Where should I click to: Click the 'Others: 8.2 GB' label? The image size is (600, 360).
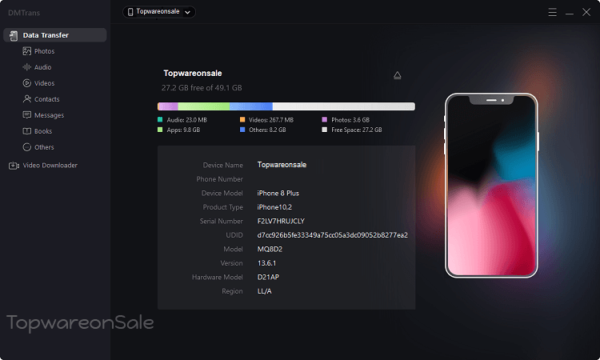pos(267,130)
